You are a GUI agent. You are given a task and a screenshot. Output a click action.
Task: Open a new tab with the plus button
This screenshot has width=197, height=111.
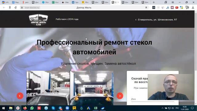click(154, 2)
